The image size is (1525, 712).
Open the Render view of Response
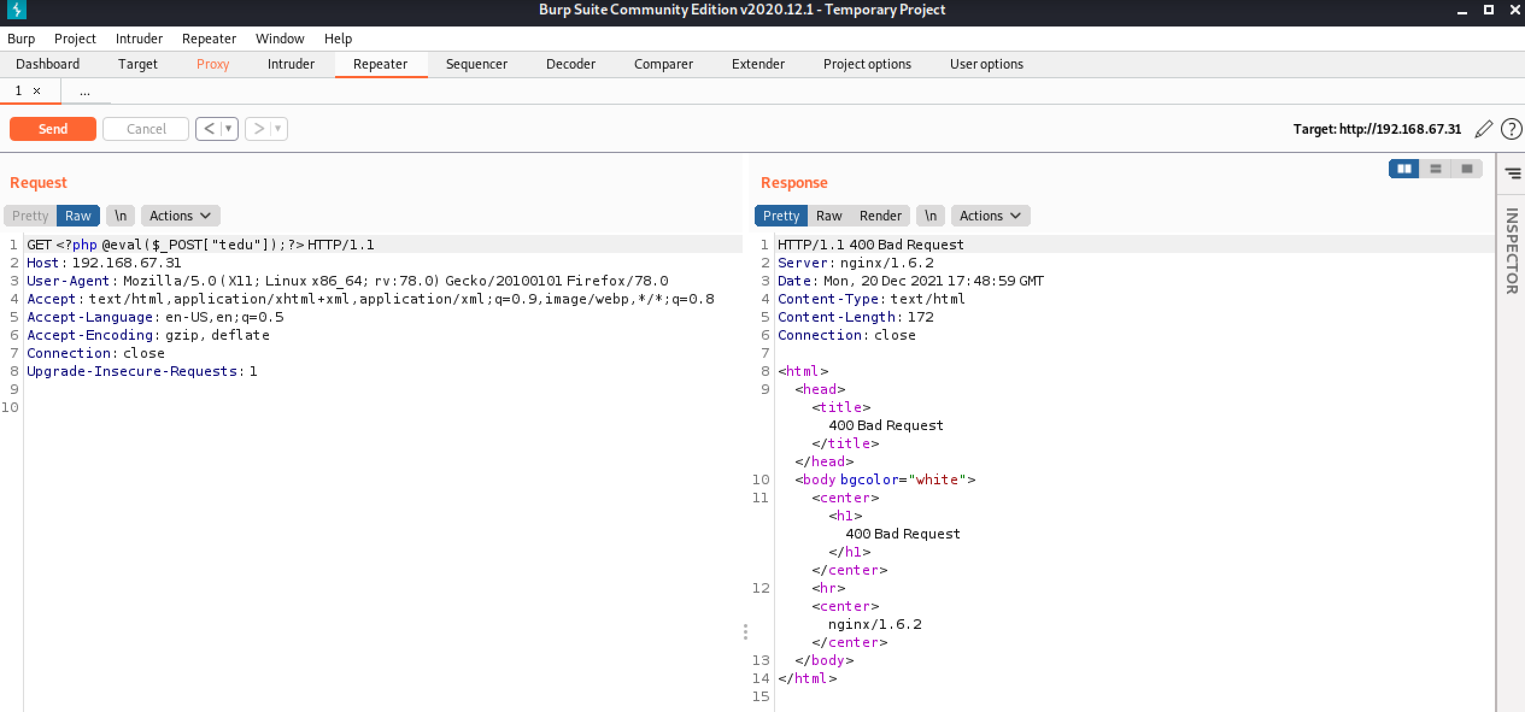(x=880, y=216)
